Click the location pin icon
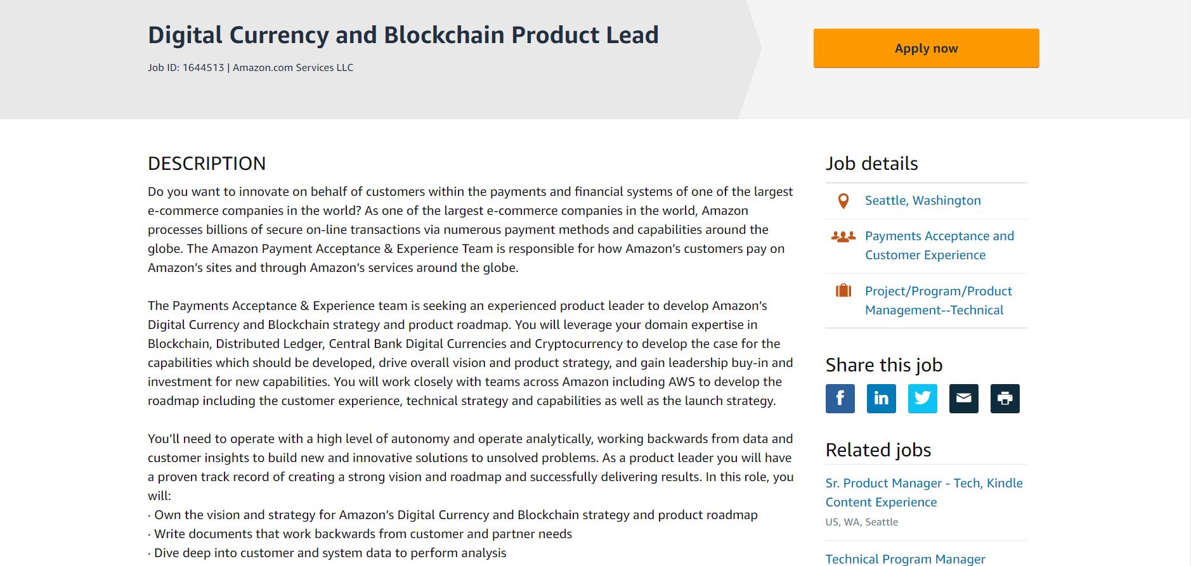 [x=843, y=202]
